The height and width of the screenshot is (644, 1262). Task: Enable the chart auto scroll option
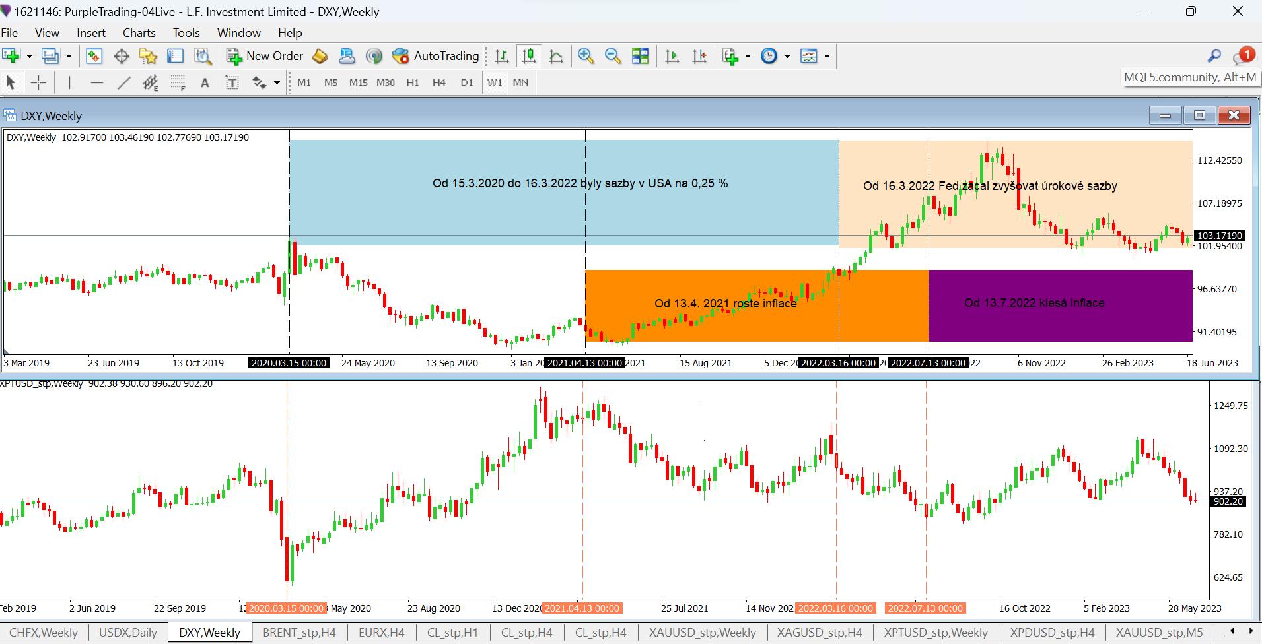(672, 56)
